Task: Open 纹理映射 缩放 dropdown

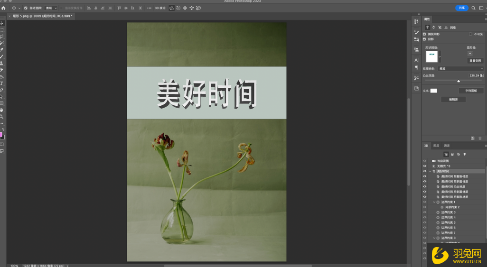Action: coord(461,69)
